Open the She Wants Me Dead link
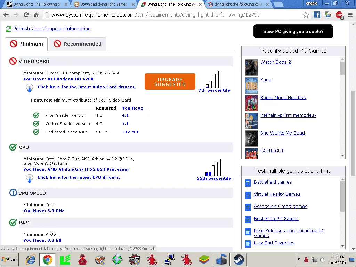The width and height of the screenshot is (356, 267). point(282,133)
